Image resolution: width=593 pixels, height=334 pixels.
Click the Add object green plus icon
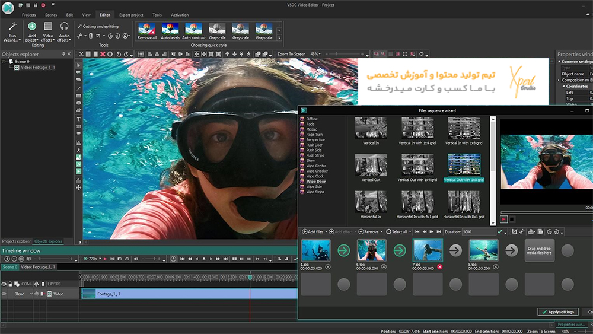(x=32, y=26)
